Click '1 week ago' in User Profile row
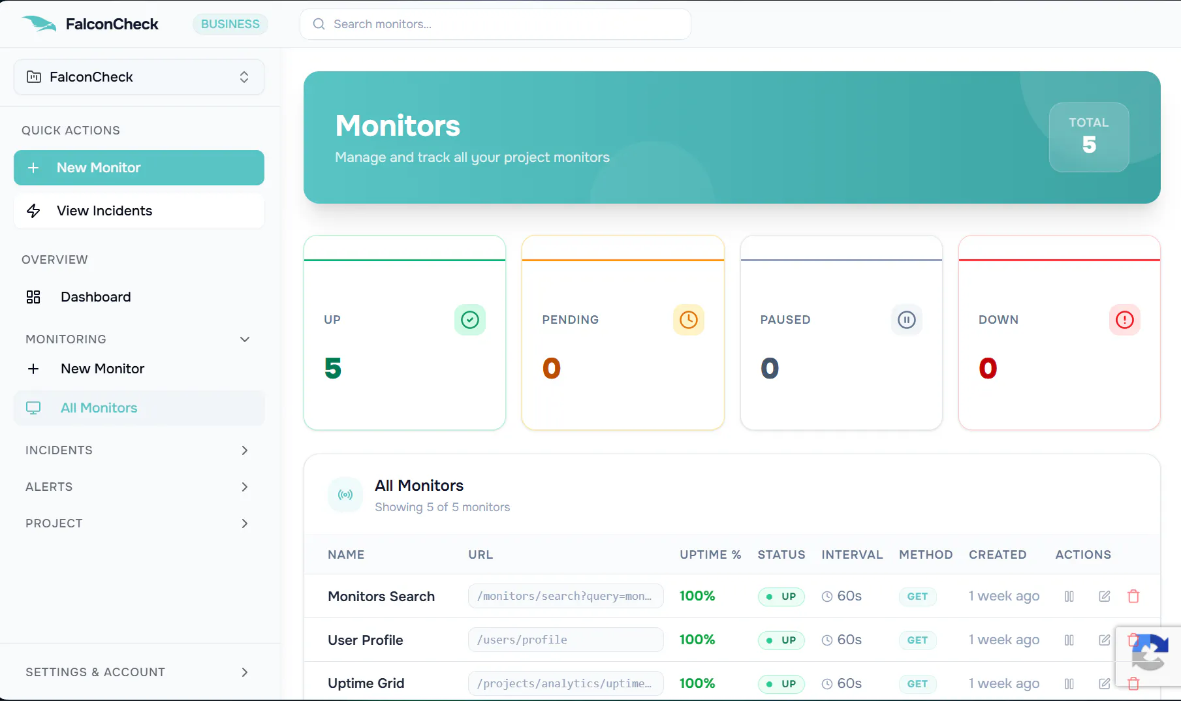The width and height of the screenshot is (1181, 701). [1004, 640]
